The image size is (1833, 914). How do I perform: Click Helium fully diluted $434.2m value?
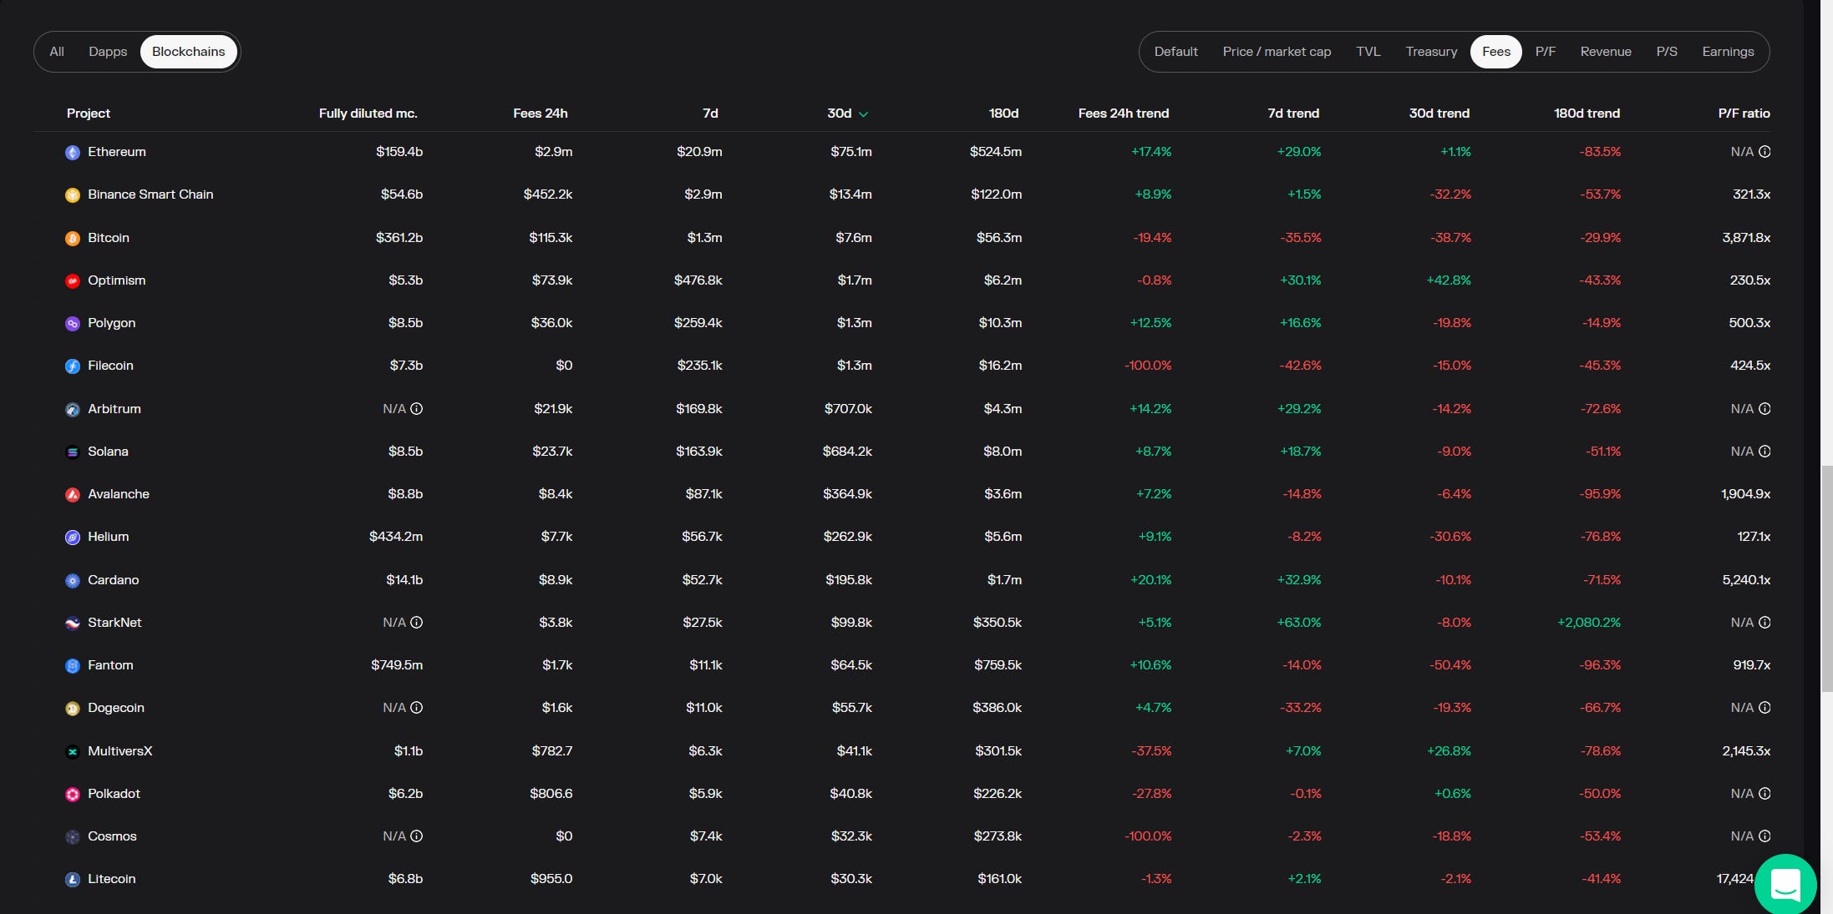click(x=396, y=537)
